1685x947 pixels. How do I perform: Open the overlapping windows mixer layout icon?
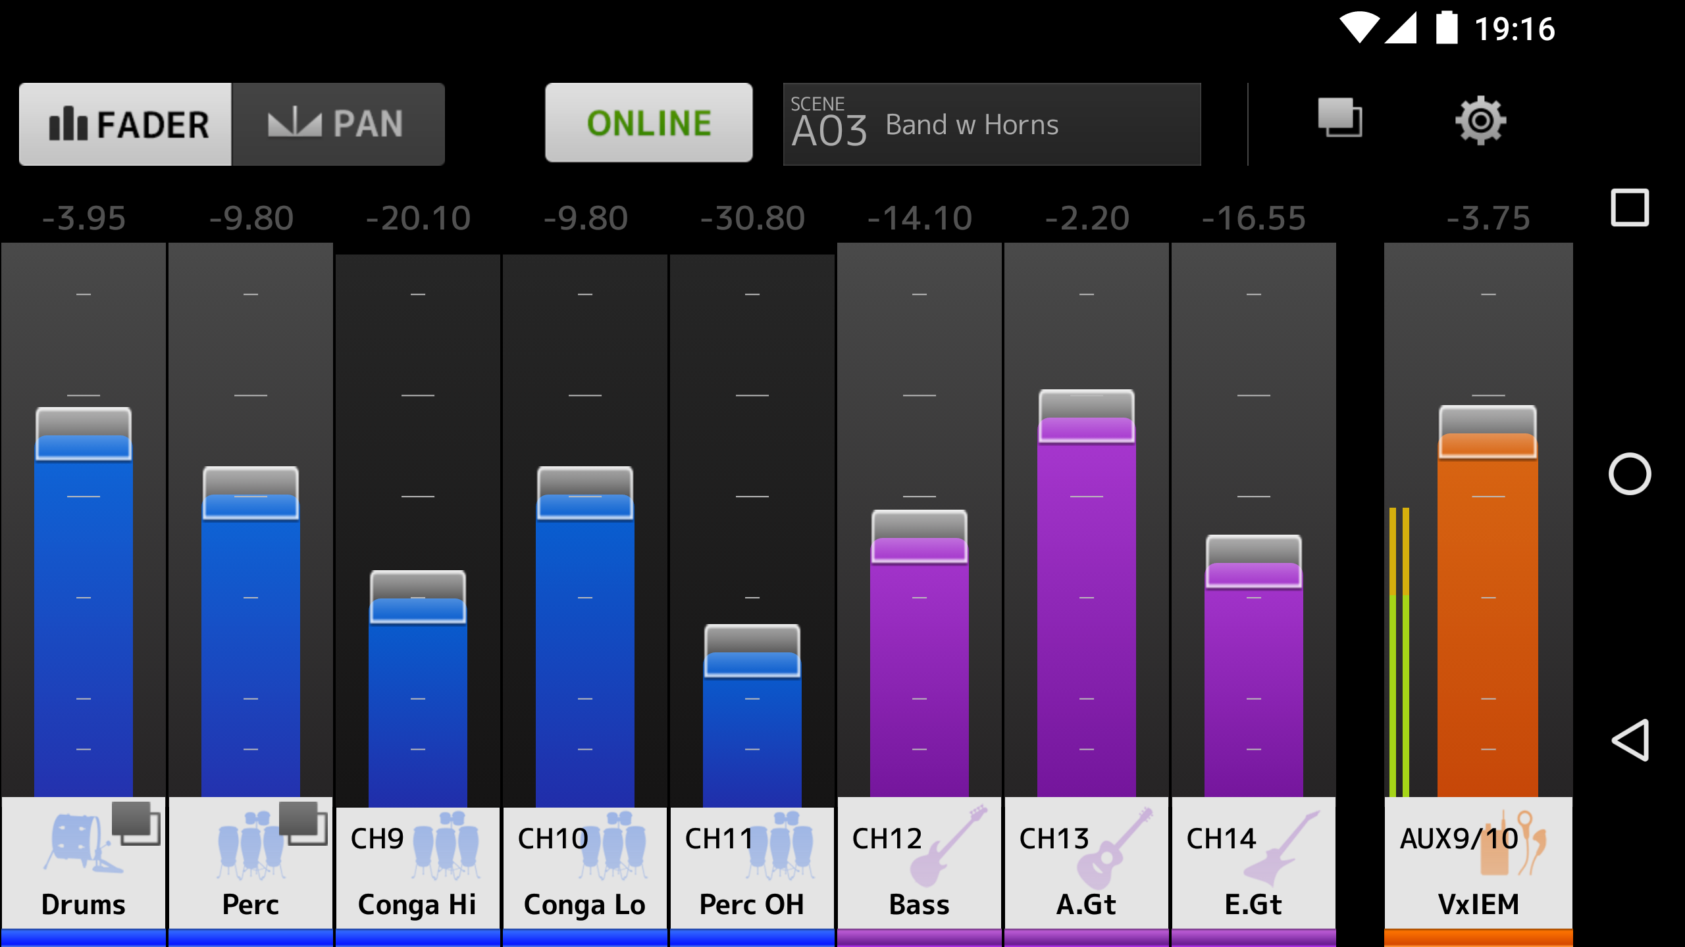[x=1340, y=118]
